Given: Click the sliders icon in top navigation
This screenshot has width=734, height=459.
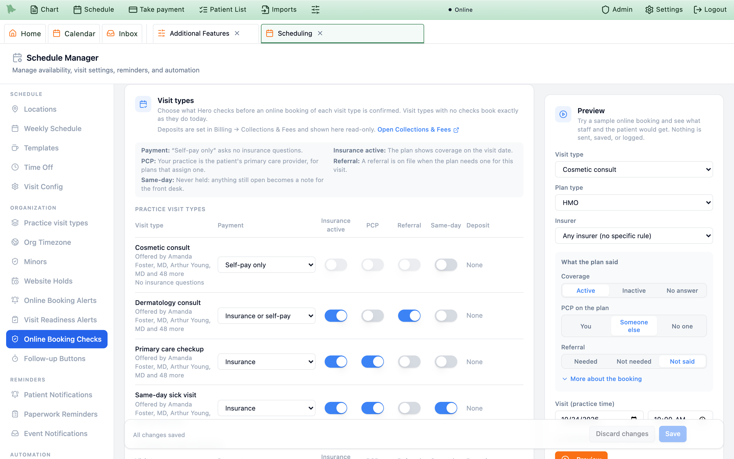Looking at the screenshot, I should click(x=316, y=9).
